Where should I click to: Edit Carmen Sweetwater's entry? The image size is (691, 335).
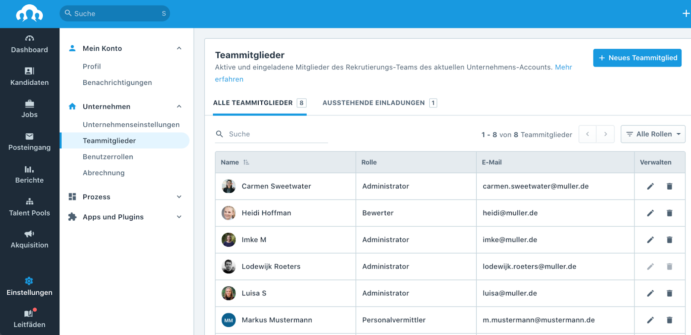coord(650,186)
